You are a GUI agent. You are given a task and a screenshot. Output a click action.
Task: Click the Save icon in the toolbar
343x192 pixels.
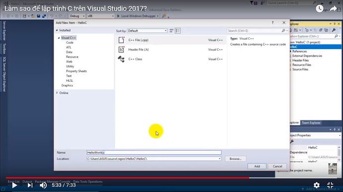pyautogui.click(x=38, y=16)
